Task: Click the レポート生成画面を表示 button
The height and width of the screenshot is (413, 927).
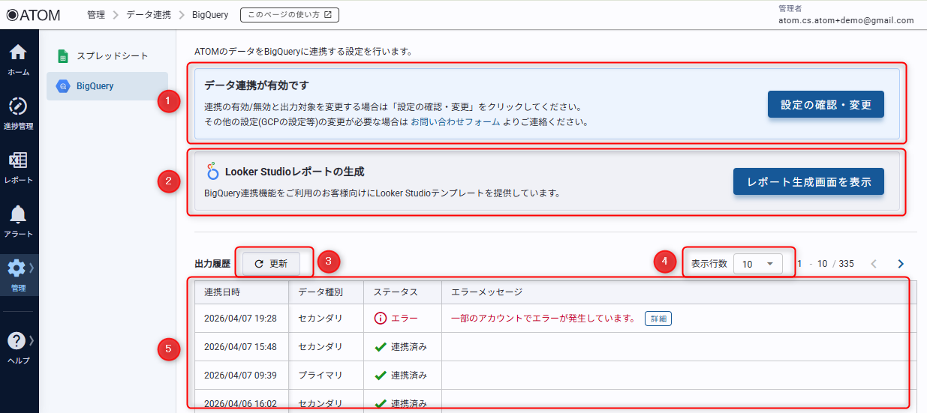Action: (x=808, y=182)
